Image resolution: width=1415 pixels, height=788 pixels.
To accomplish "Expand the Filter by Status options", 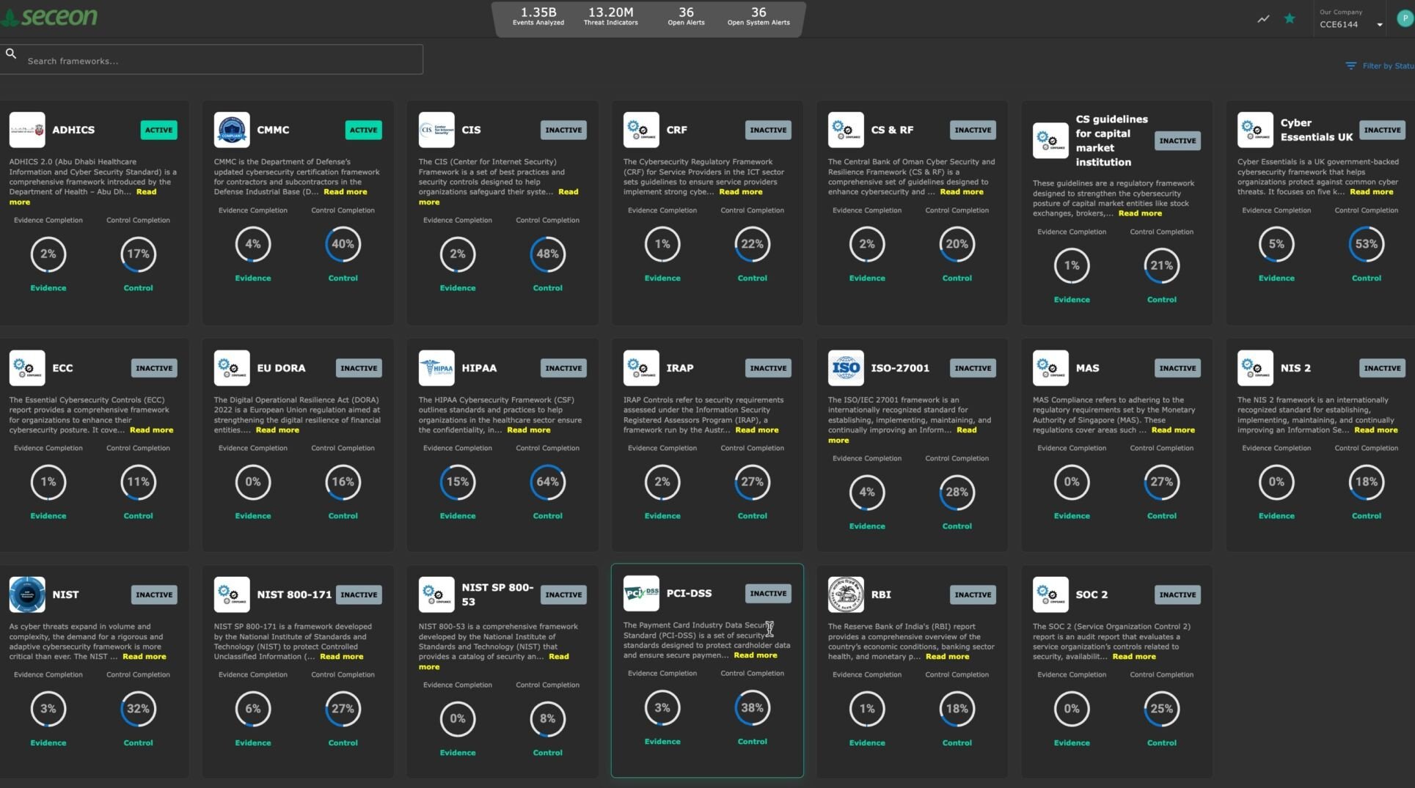I will click(x=1383, y=65).
